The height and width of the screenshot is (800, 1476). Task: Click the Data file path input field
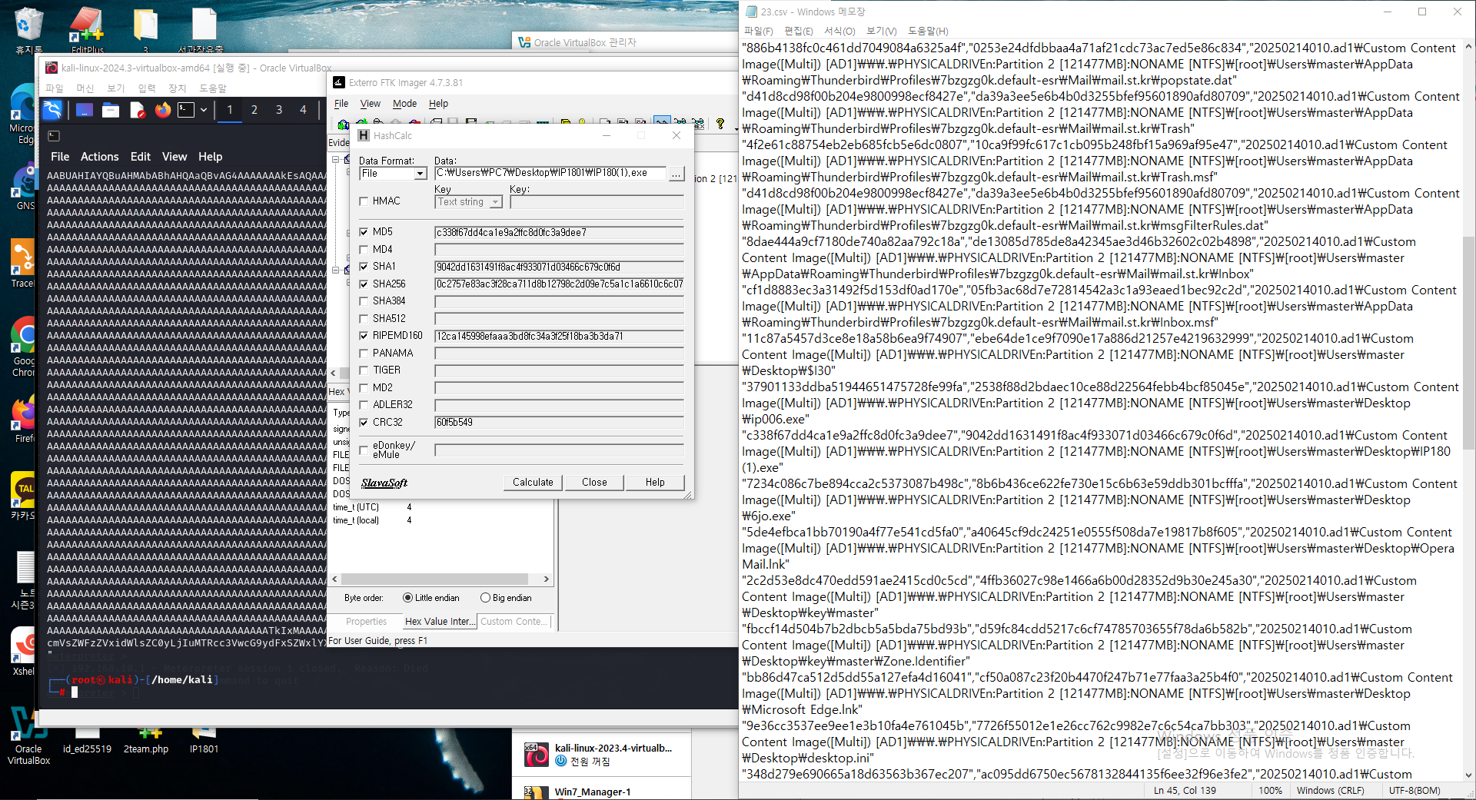click(x=550, y=174)
